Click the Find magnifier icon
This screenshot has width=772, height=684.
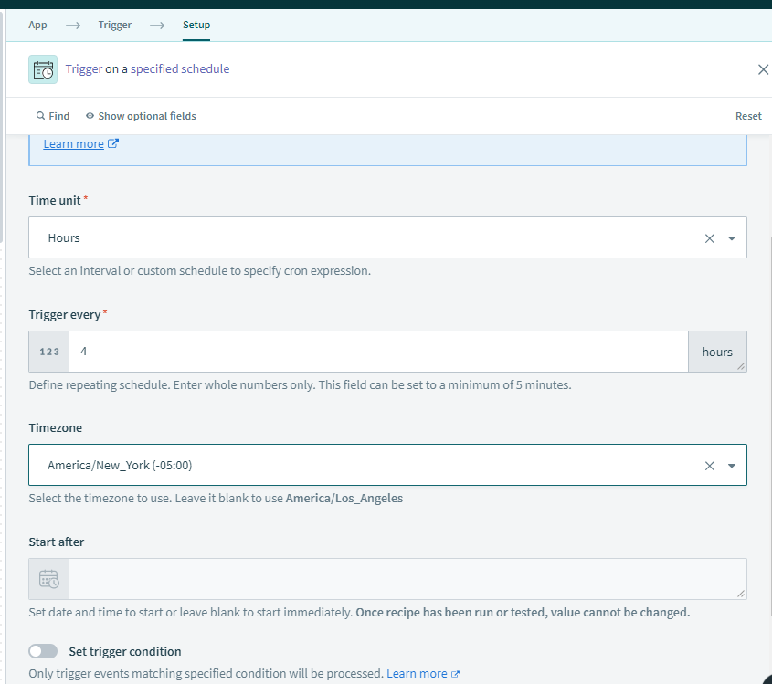click(40, 116)
